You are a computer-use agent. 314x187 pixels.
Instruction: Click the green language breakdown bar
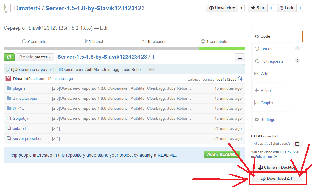pos(222,49)
